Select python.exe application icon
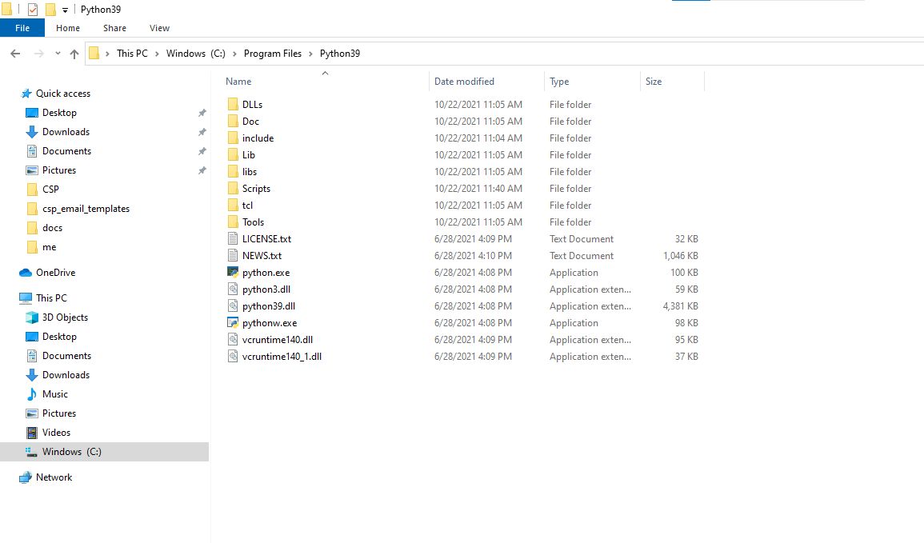 pos(233,273)
